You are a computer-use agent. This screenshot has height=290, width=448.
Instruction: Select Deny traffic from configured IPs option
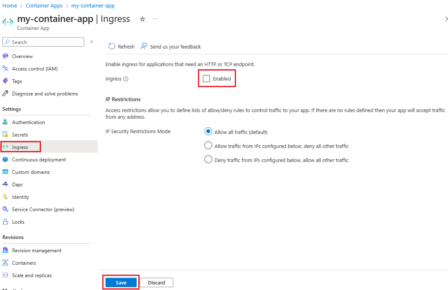click(208, 159)
